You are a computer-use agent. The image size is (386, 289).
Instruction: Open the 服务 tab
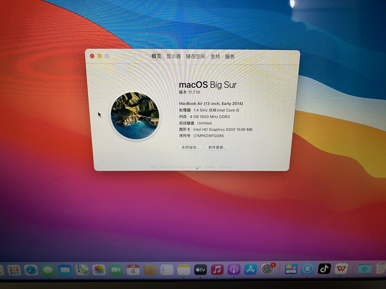point(230,56)
